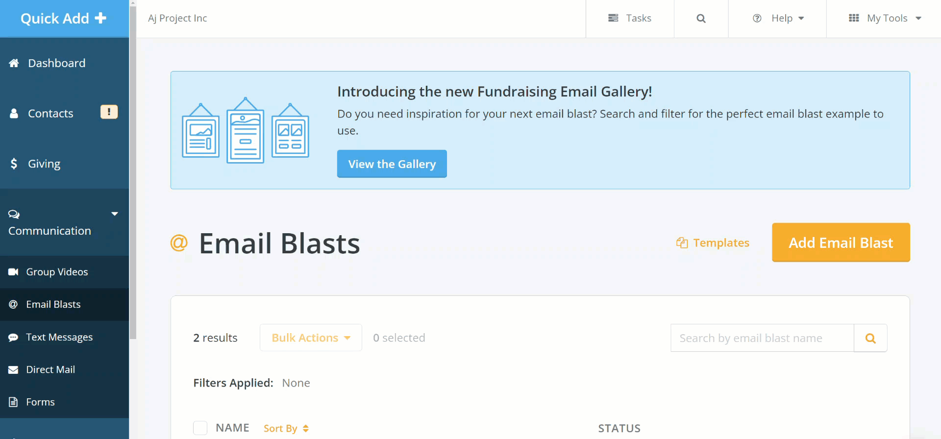
Task: Click the Contacts person icon in sidebar
Action: (x=13, y=113)
